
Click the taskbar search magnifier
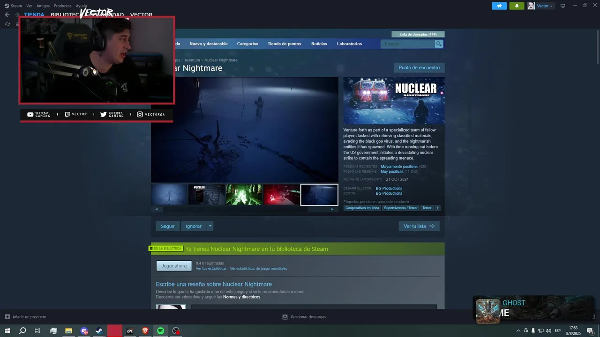tap(22, 331)
